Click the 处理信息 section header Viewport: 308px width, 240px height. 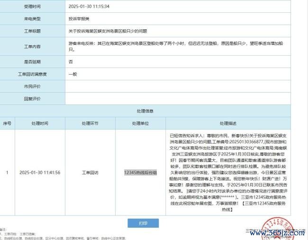(x=145, y=111)
